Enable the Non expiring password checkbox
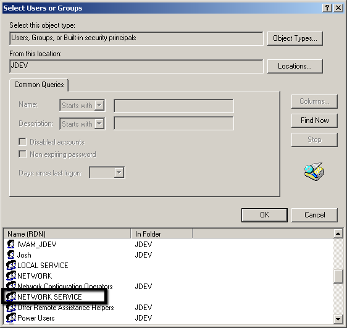The height and width of the screenshot is (328, 347). 23,154
